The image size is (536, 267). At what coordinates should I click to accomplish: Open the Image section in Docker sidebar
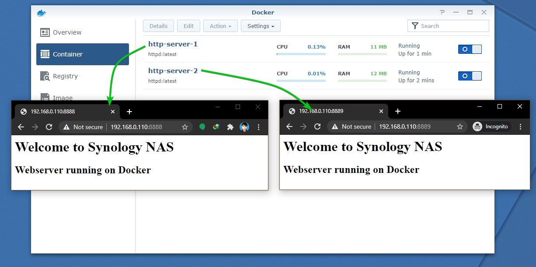coord(83,95)
